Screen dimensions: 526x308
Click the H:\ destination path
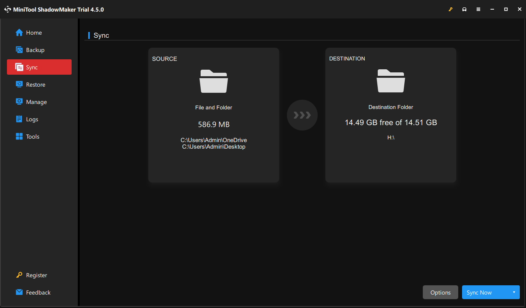(x=391, y=137)
